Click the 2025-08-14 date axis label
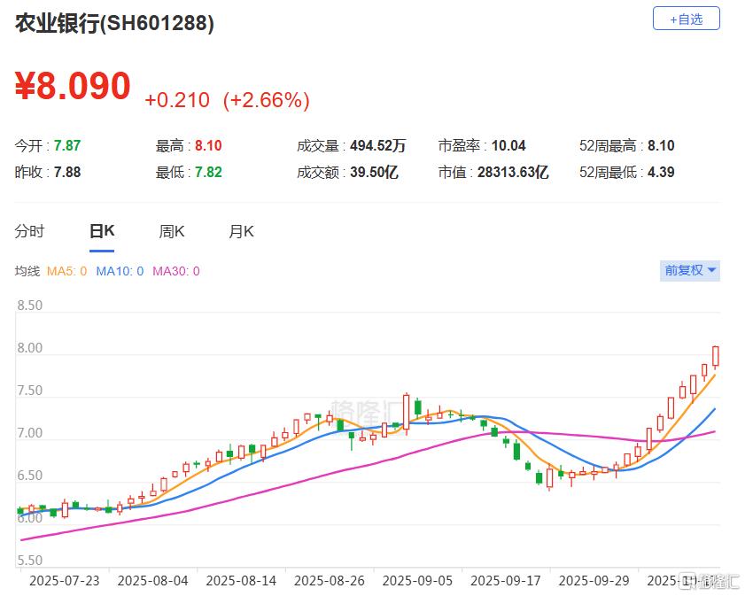Screen dimensions: 745x596 [241, 581]
